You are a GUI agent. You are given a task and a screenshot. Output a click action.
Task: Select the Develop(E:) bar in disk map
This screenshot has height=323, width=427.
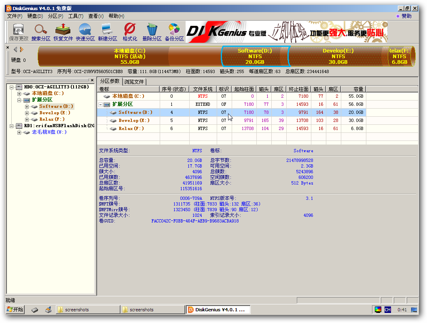338,56
